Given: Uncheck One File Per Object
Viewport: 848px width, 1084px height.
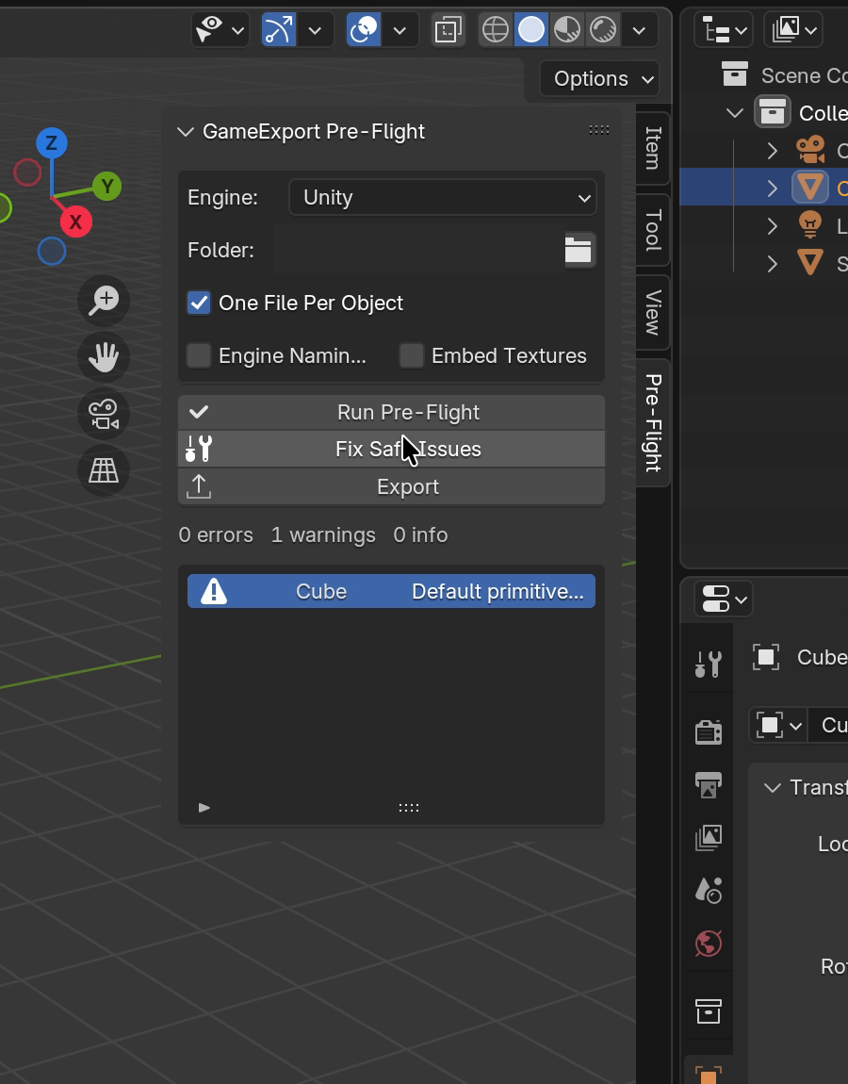Looking at the screenshot, I should coord(199,303).
